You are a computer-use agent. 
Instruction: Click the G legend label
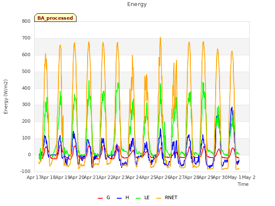click(108, 197)
